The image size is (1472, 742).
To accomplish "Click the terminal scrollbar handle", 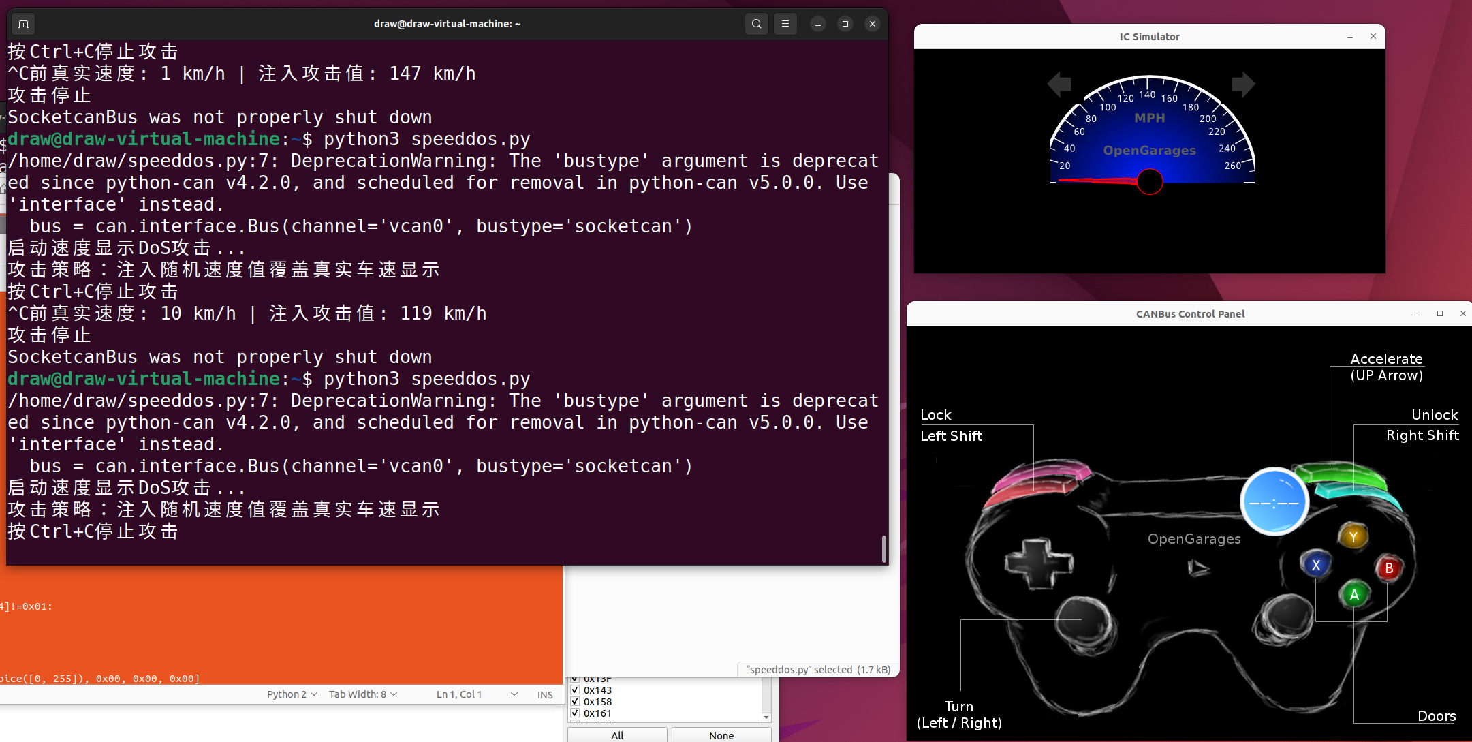I will [x=883, y=548].
